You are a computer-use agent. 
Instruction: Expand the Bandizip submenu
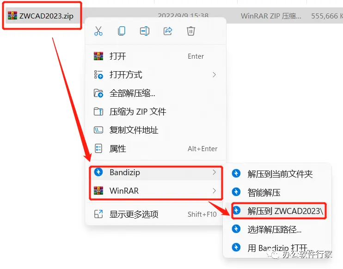tap(156, 172)
